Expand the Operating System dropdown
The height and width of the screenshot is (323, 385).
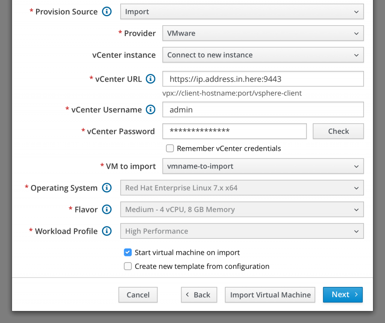pos(242,188)
